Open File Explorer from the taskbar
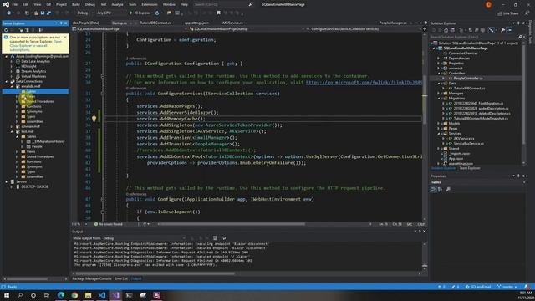Image resolution: width=535 pixels, height=301 pixels. [x=88, y=295]
